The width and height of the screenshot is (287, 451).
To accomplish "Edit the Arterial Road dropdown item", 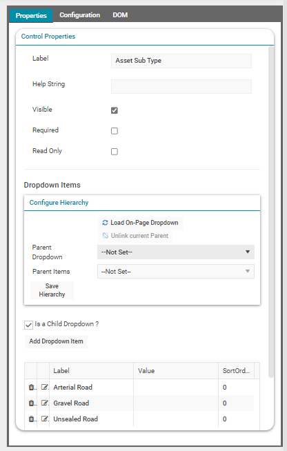I will [x=44, y=387].
